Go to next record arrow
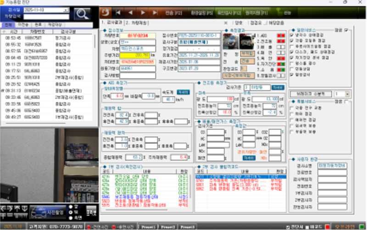367x230 pixels. [143, 12]
